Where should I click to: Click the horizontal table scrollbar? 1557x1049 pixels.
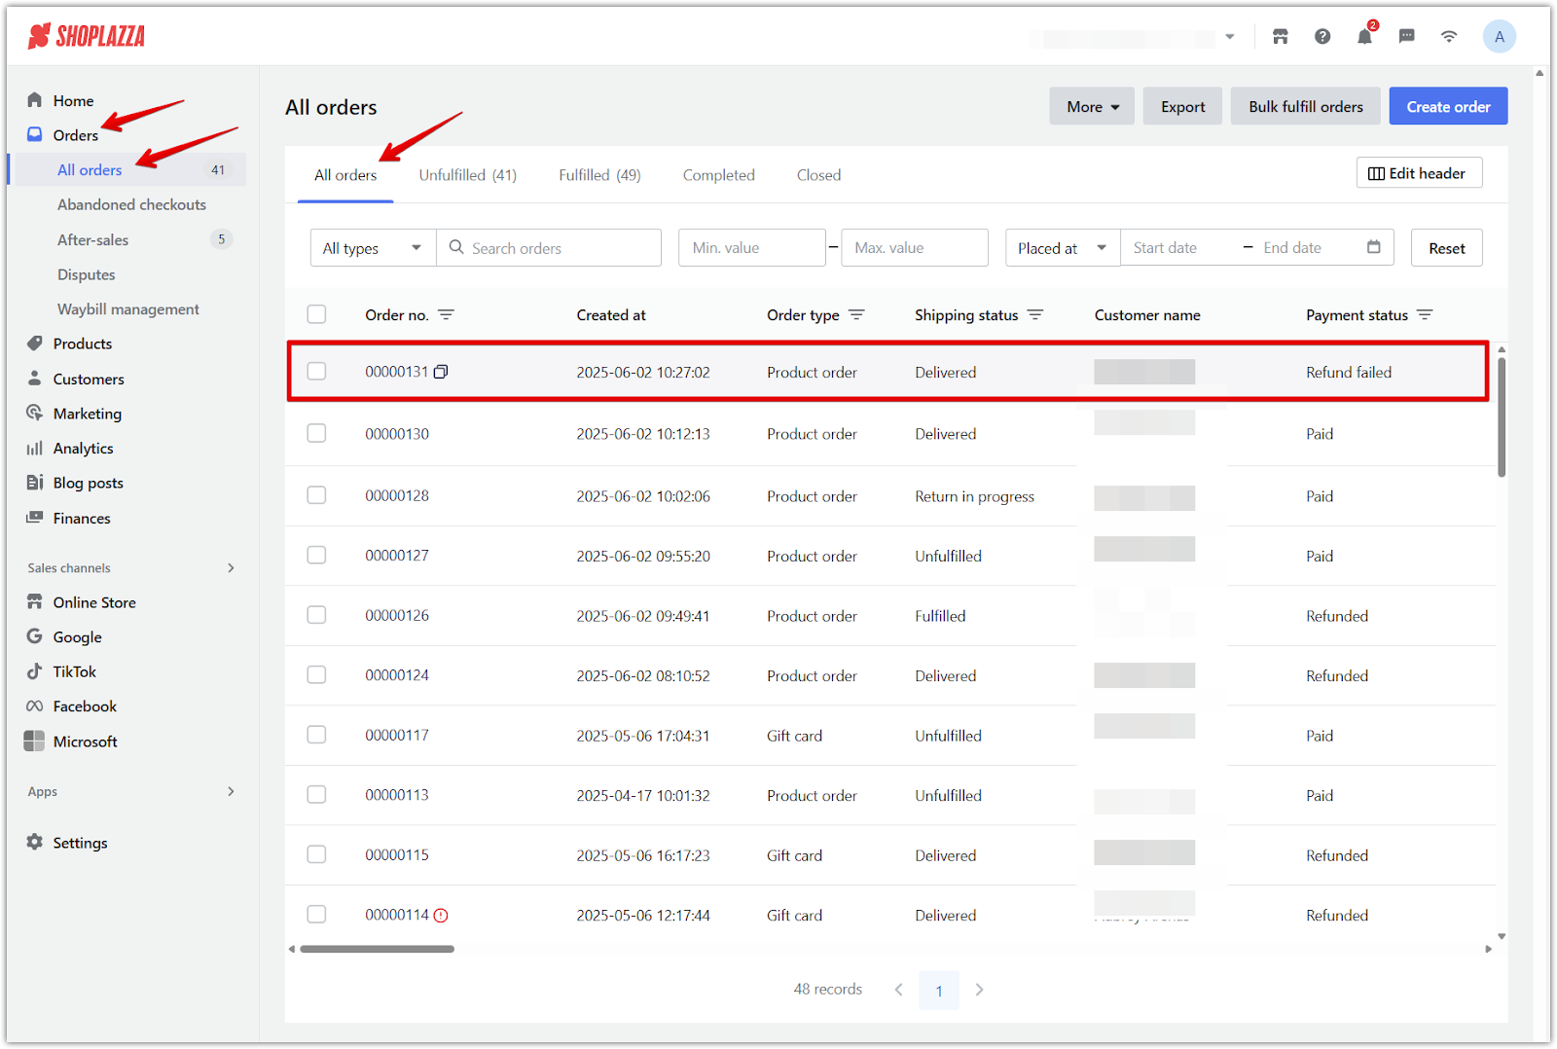click(377, 949)
